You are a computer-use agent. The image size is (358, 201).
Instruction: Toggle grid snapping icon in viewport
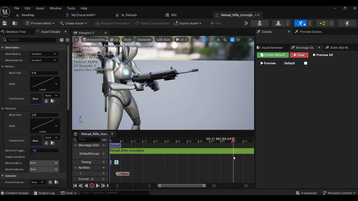click(x=232, y=40)
